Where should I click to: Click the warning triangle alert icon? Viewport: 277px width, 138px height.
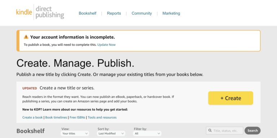click(26, 37)
